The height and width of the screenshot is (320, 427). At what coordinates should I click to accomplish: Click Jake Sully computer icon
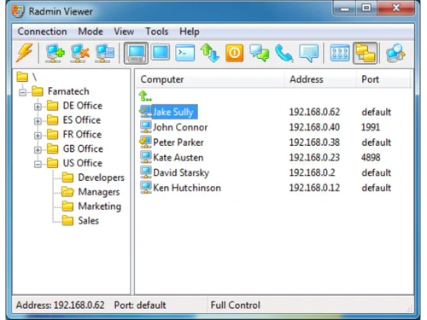tap(146, 112)
